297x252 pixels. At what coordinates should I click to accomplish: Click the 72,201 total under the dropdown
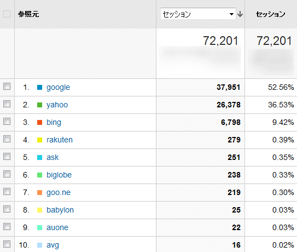[220, 41]
